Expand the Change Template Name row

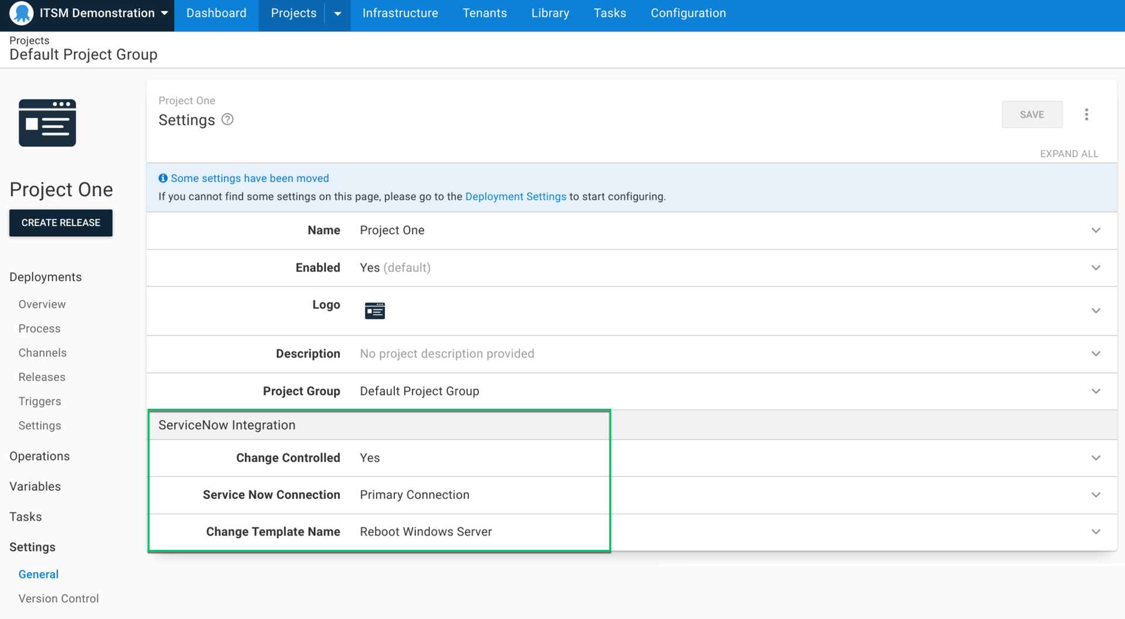1096,532
